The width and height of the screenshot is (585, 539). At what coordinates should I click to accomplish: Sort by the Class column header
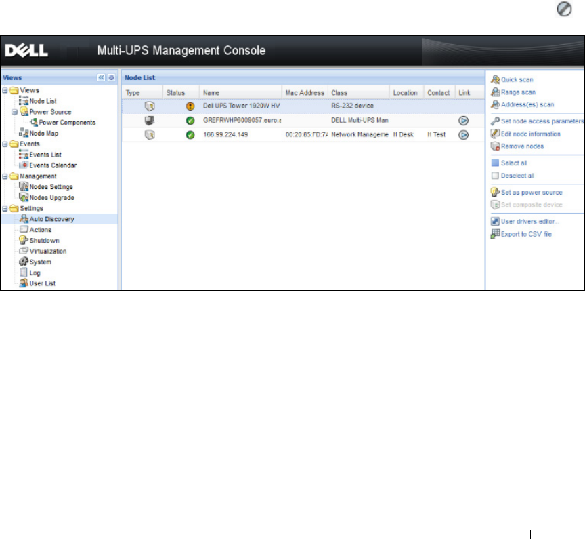pyautogui.click(x=358, y=93)
